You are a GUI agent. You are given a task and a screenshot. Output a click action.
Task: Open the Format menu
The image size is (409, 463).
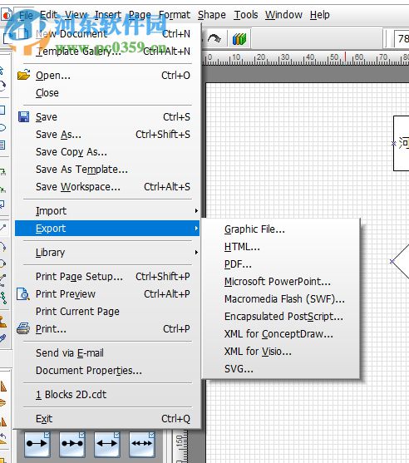pyautogui.click(x=175, y=14)
